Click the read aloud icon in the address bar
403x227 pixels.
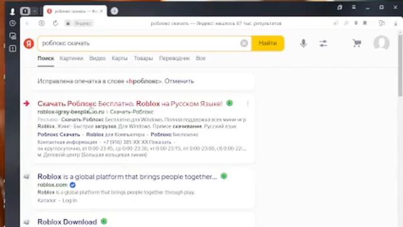tap(346, 23)
